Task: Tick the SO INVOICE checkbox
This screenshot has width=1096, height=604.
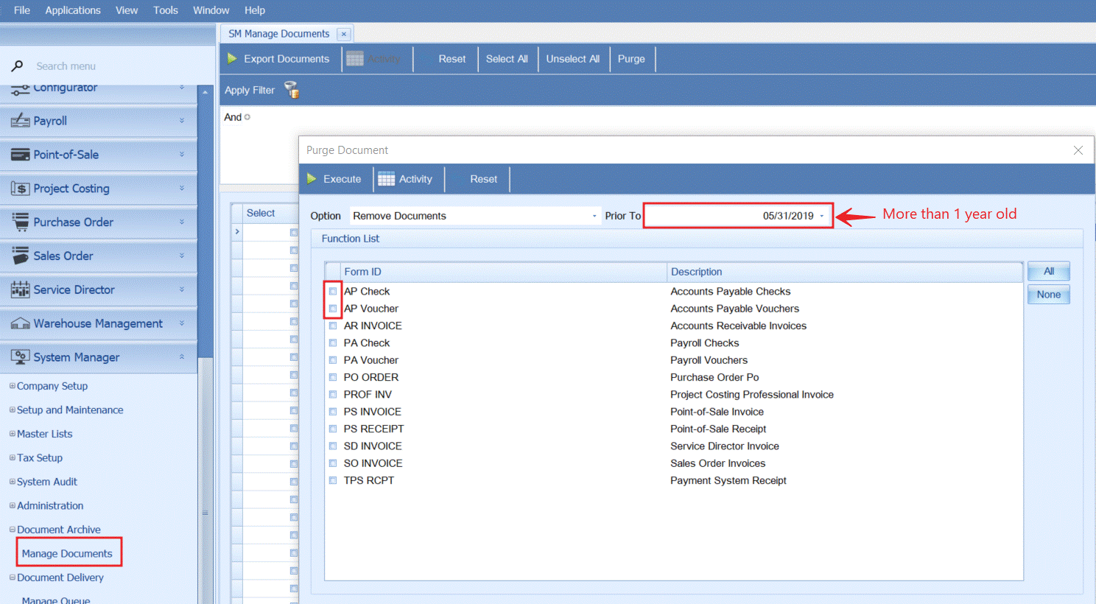Action: coord(333,463)
